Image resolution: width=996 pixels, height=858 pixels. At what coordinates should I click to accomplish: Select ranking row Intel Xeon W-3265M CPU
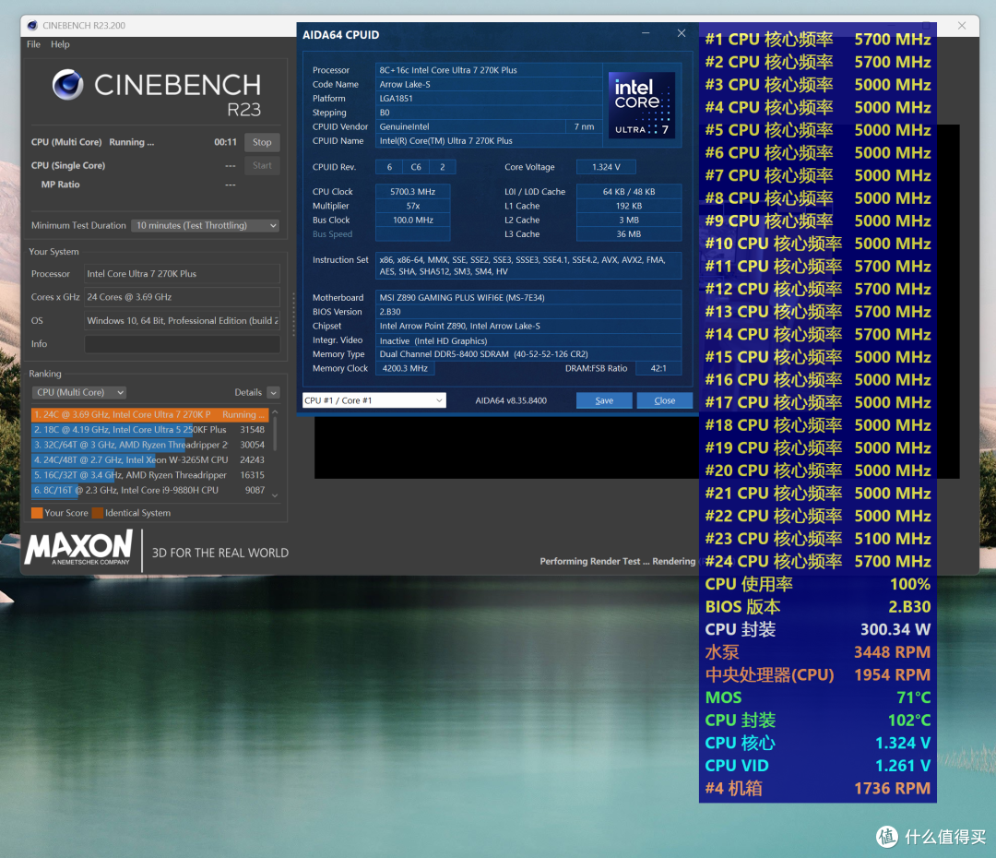tap(150, 460)
